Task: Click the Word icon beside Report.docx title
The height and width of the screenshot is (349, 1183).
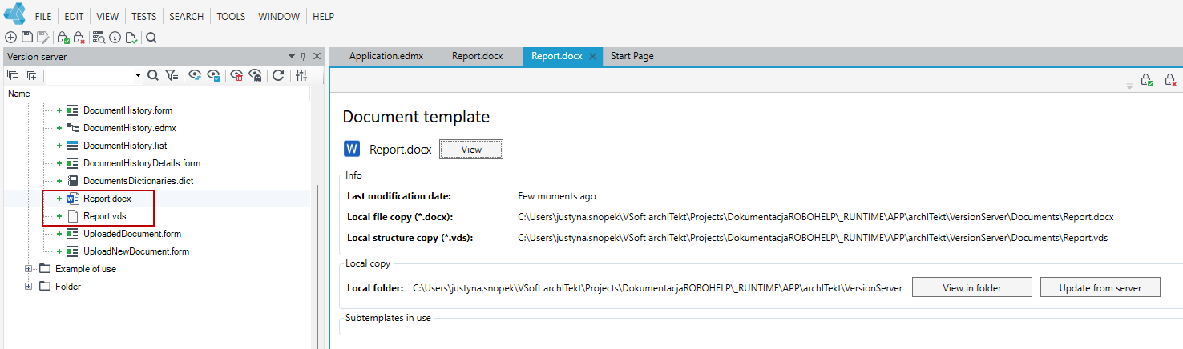Action: [x=352, y=149]
